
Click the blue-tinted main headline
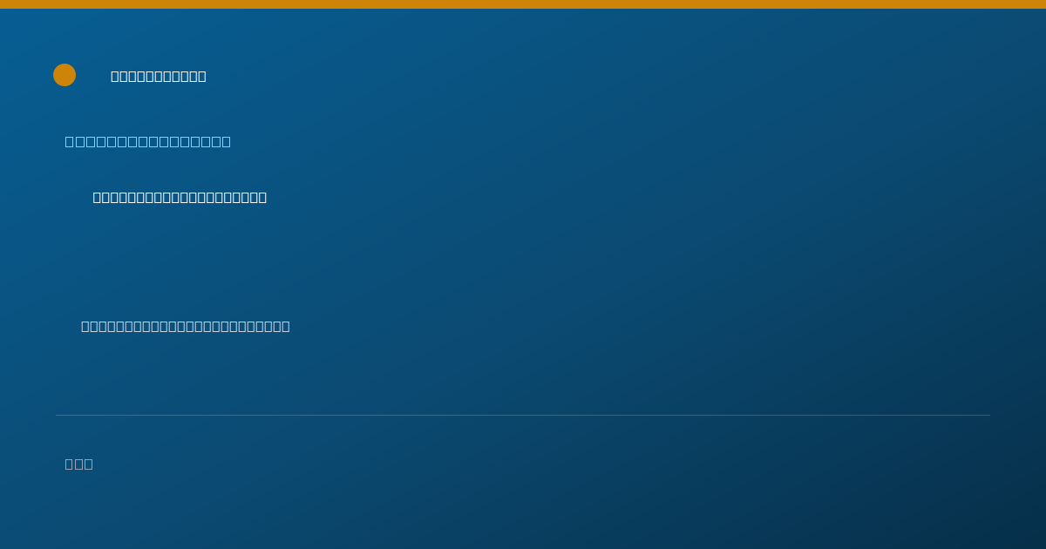[148, 141]
